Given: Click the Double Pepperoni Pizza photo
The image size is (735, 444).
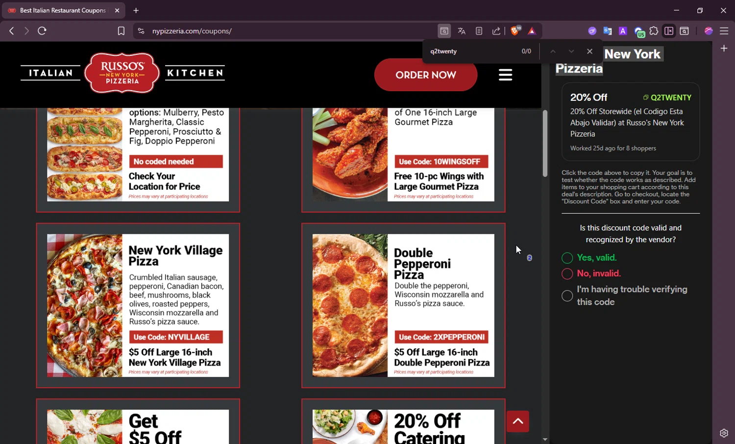Looking at the screenshot, I should tap(350, 305).
